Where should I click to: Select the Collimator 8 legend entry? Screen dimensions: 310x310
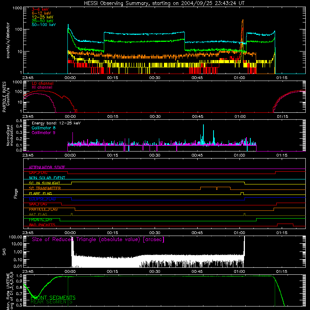43,128
